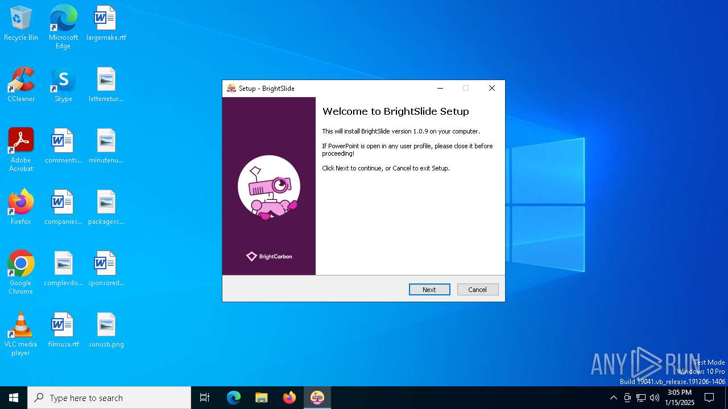This screenshot has width=728, height=409.
Task: Open File Explorer from the taskbar
Action: tap(262, 398)
